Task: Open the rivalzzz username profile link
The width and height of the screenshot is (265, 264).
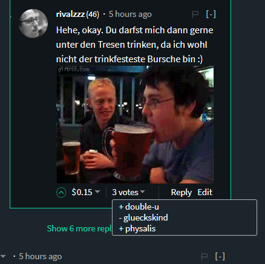Action: tap(70, 14)
